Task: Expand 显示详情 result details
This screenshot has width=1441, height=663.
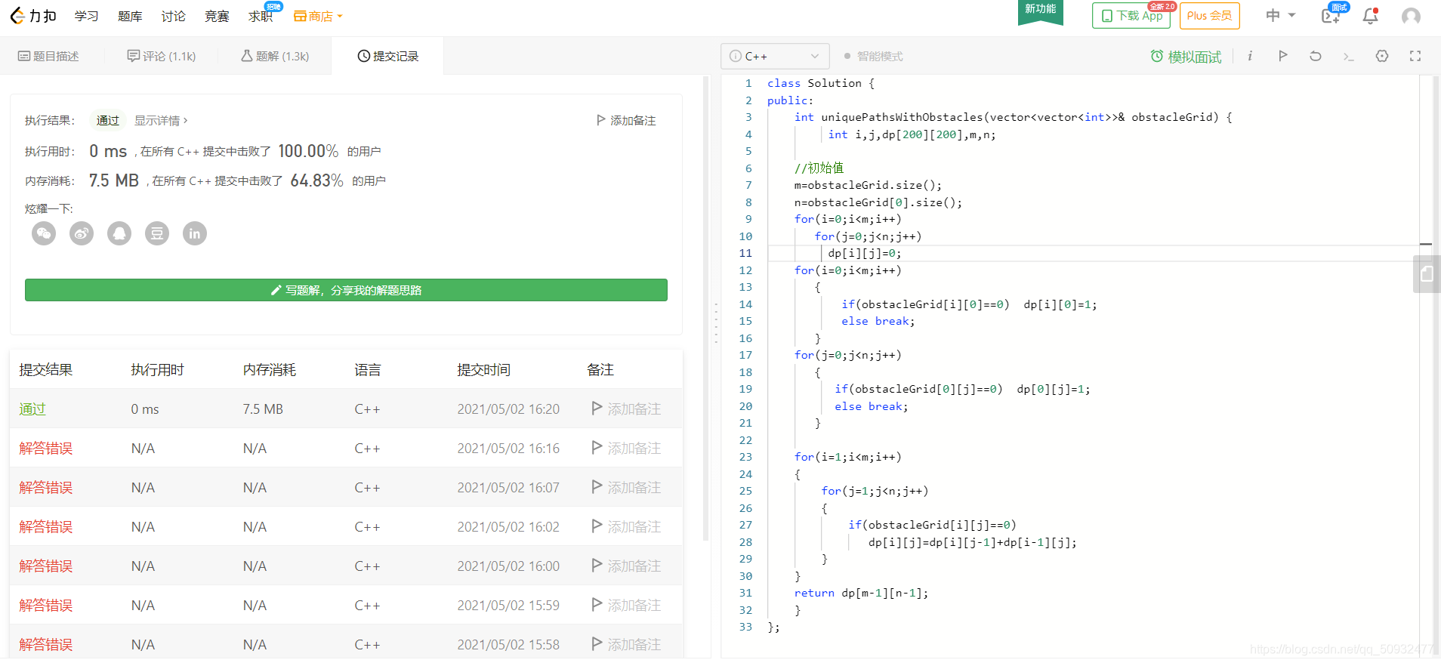Action: (x=161, y=120)
